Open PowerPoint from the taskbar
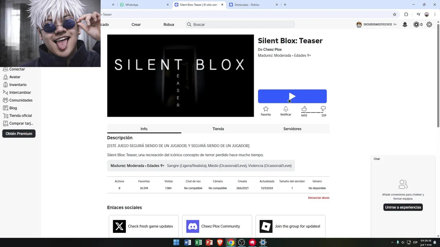 (x=209, y=243)
